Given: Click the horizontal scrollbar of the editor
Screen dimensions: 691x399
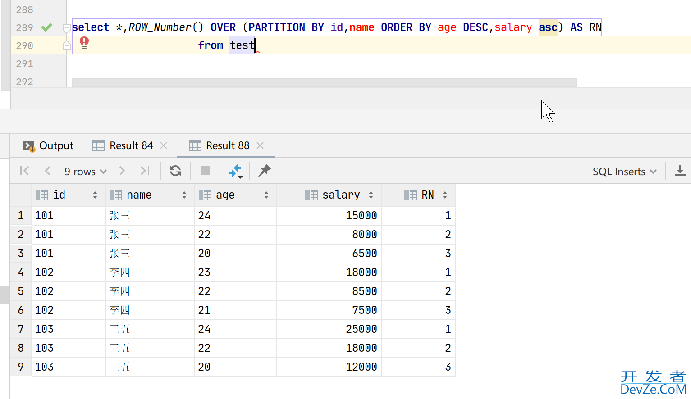Looking at the screenshot, I should point(324,82).
